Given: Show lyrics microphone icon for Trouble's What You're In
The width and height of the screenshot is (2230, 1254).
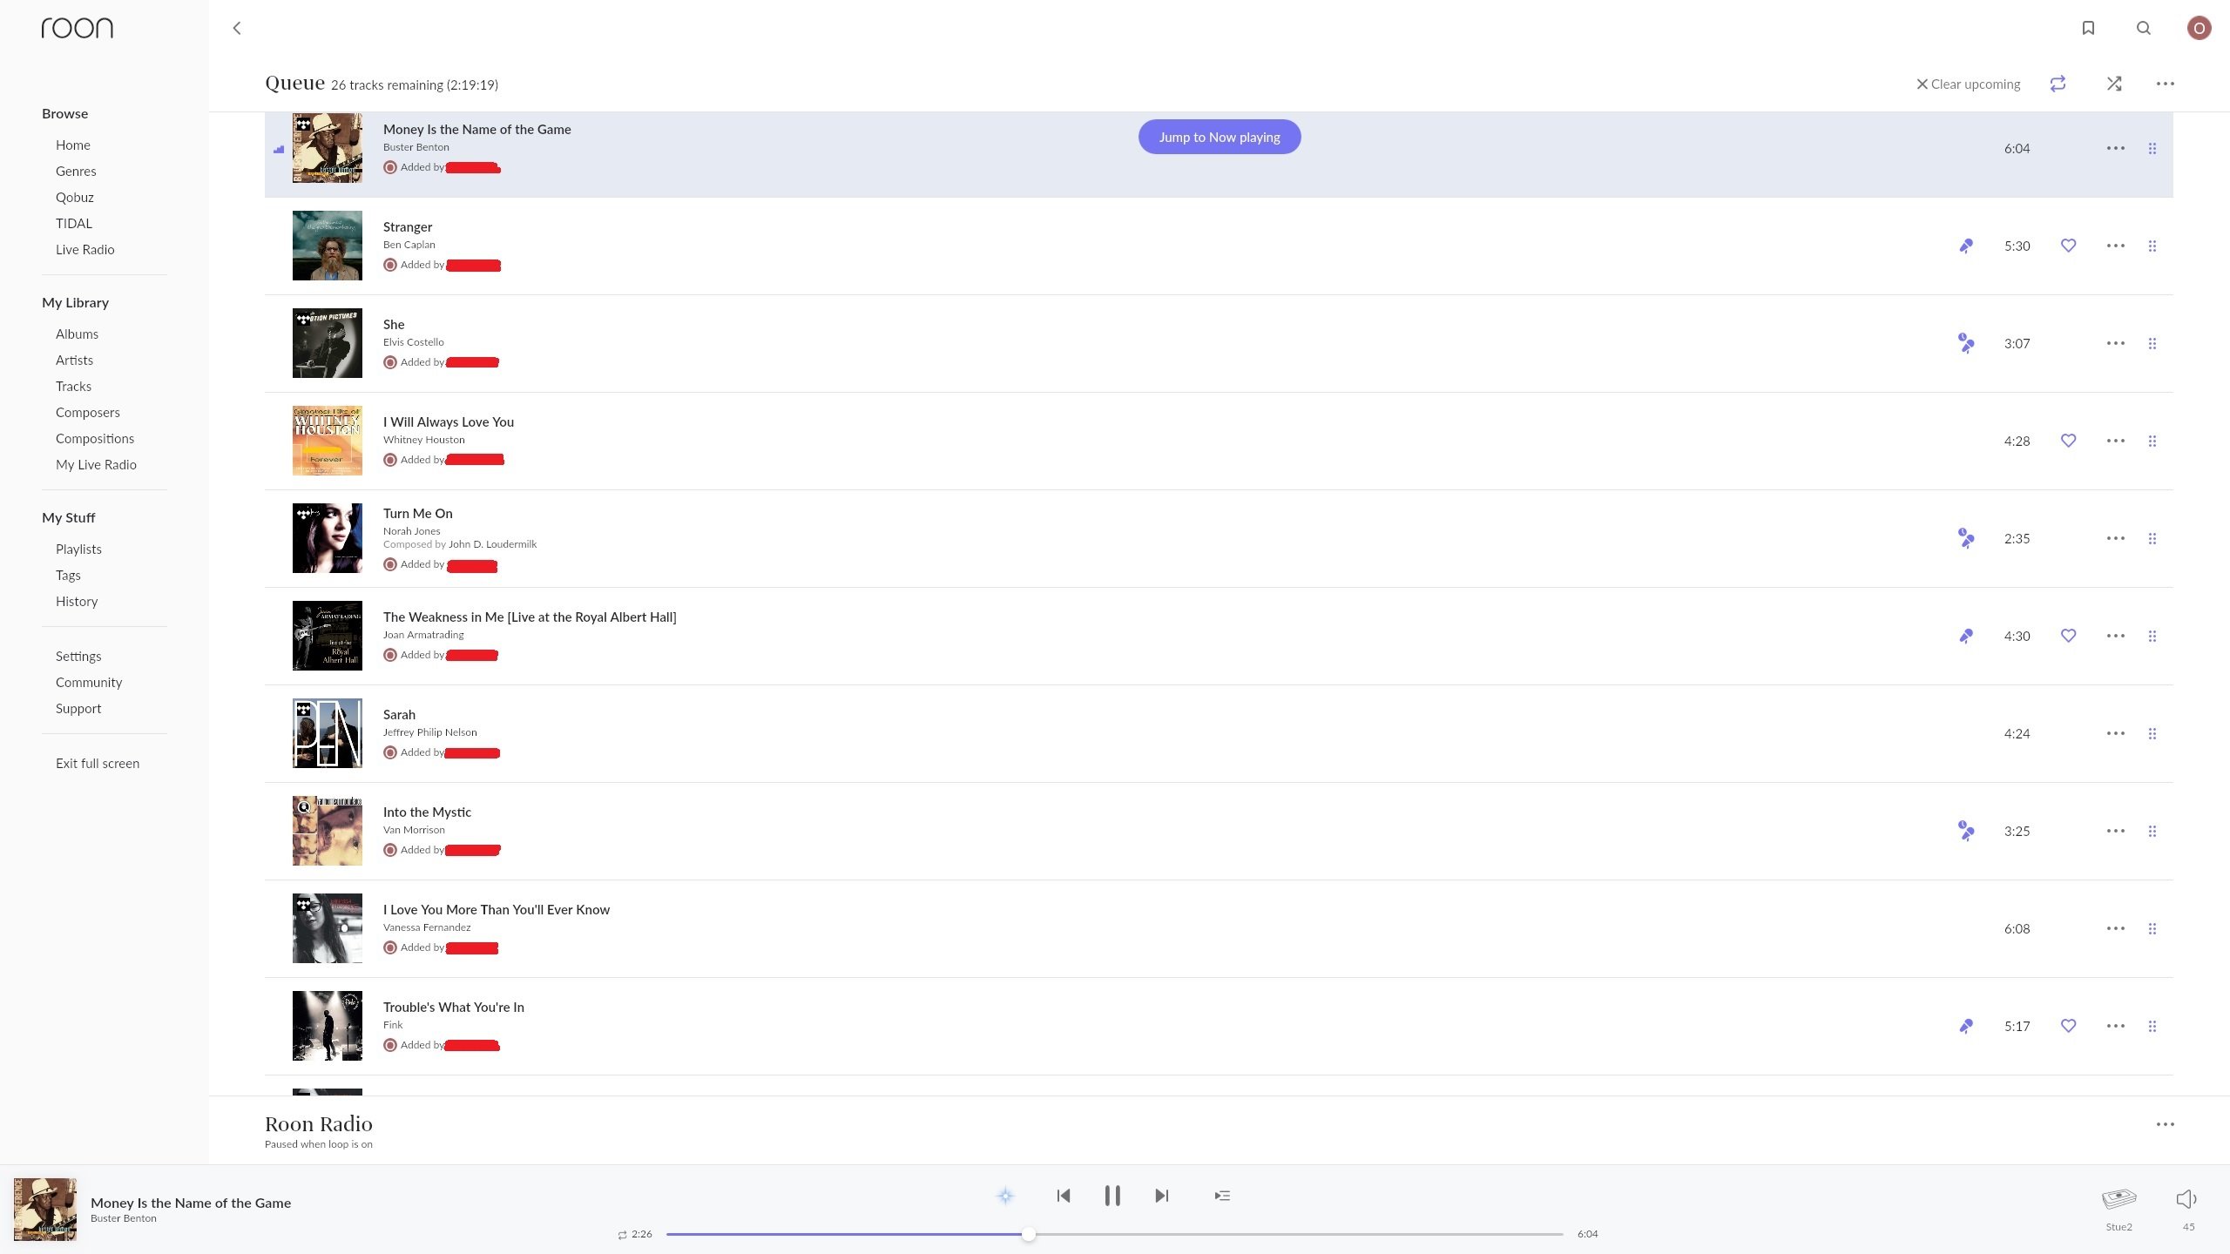Looking at the screenshot, I should (1966, 1026).
